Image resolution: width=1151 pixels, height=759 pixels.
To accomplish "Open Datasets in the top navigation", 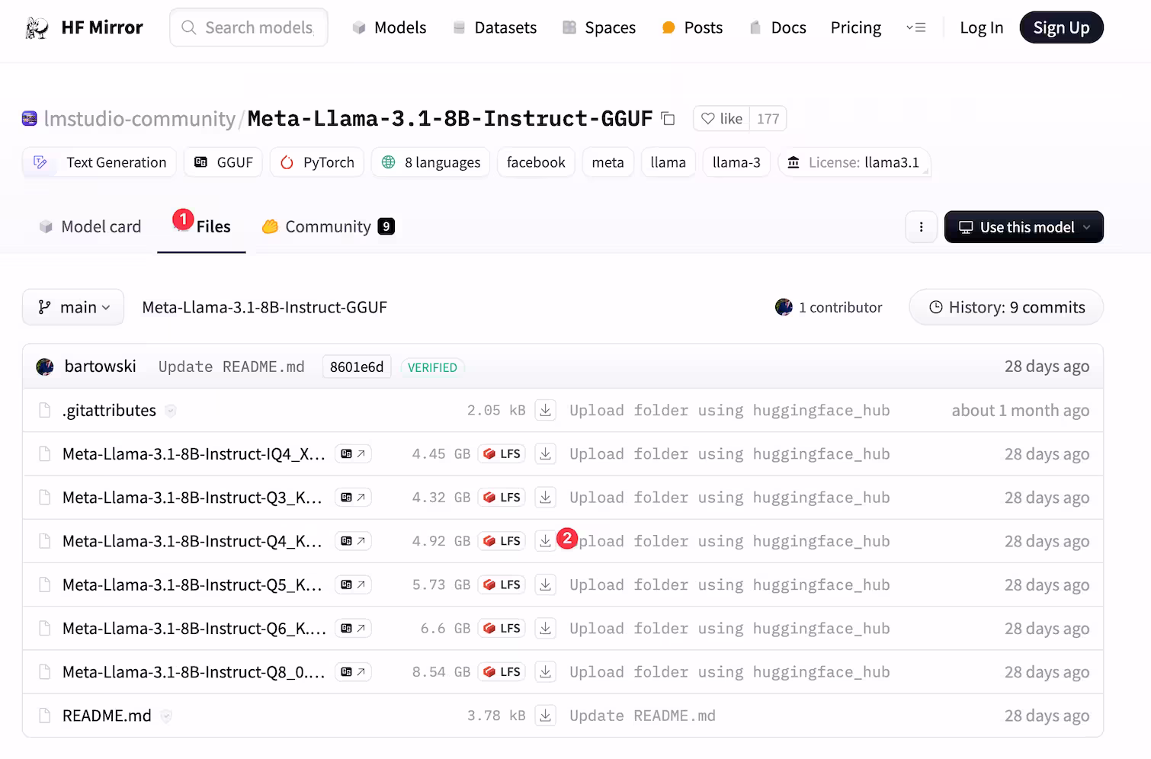I will [495, 27].
